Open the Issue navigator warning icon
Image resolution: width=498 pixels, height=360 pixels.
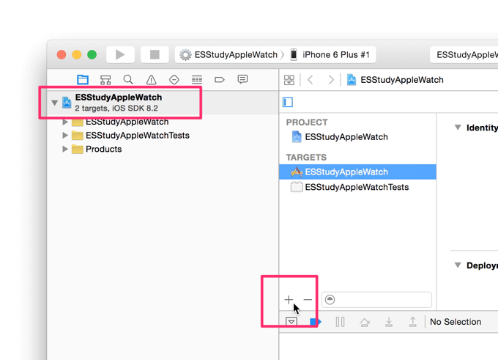(151, 79)
